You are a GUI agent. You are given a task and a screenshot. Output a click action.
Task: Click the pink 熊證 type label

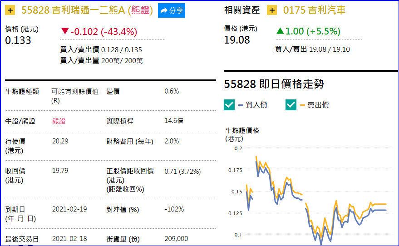tap(59, 121)
